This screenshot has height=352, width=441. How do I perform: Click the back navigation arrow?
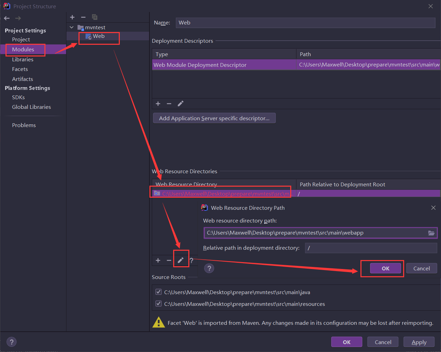point(7,18)
